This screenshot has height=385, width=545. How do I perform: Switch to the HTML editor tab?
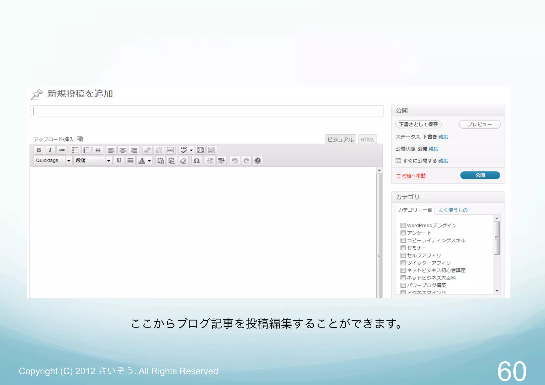pyautogui.click(x=367, y=139)
